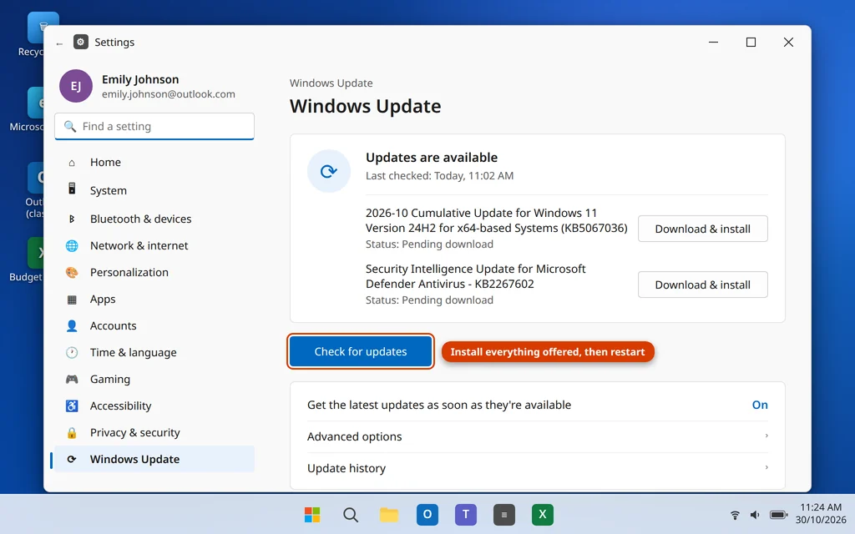Click the Network globe icon
This screenshot has width=855, height=534.
tap(72, 246)
